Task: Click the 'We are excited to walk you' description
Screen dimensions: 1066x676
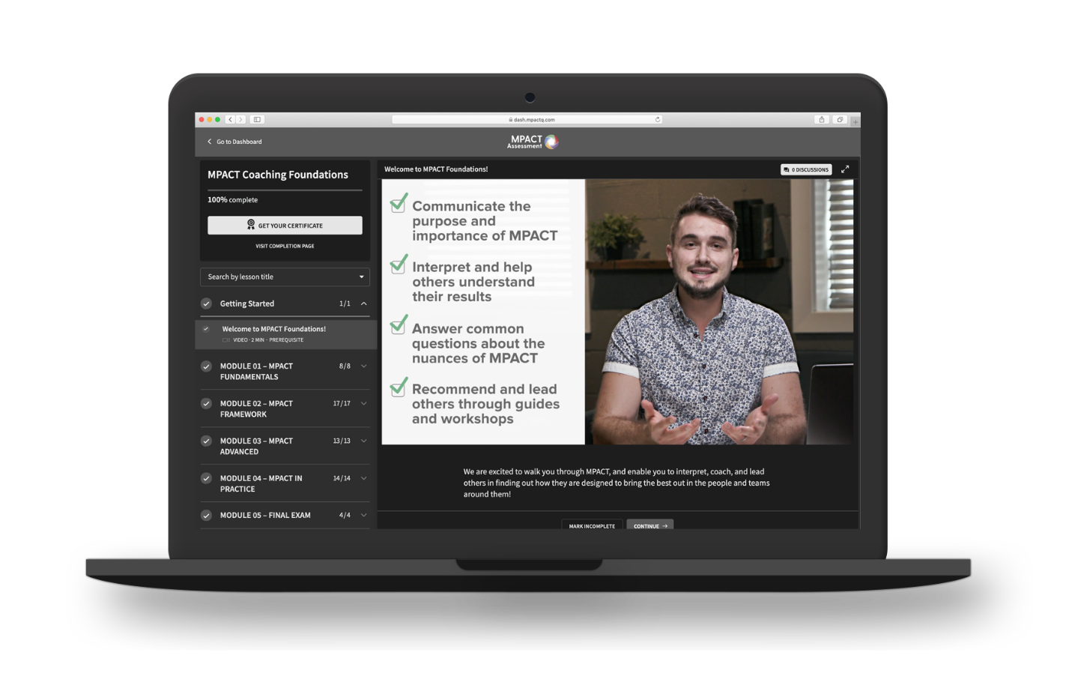Action: [x=617, y=483]
